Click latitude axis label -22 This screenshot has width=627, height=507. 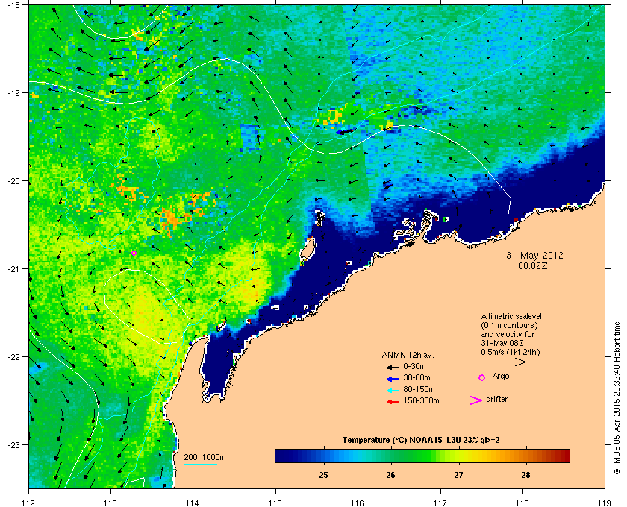click(x=13, y=357)
